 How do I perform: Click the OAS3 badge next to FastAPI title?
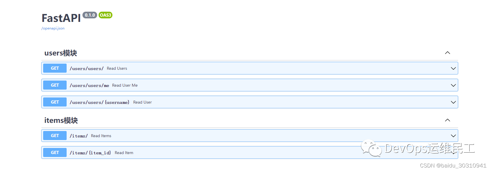click(x=105, y=15)
